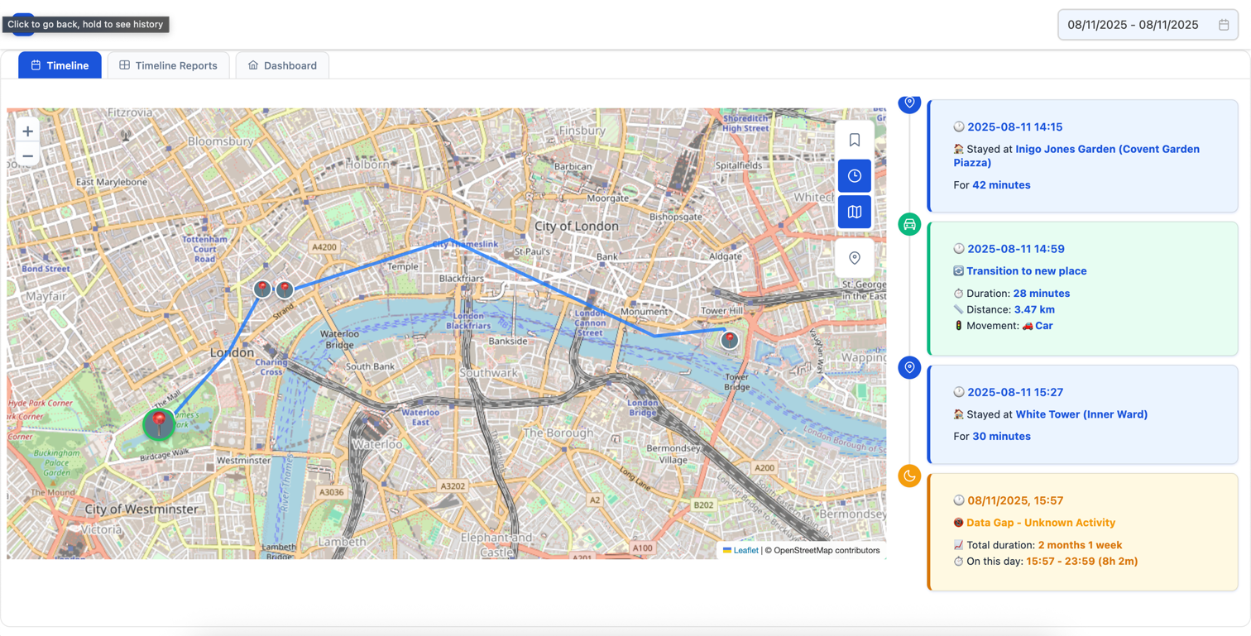This screenshot has width=1251, height=636.
Task: Click the blue pin icon beside Inigo Jones
Action: tap(909, 103)
